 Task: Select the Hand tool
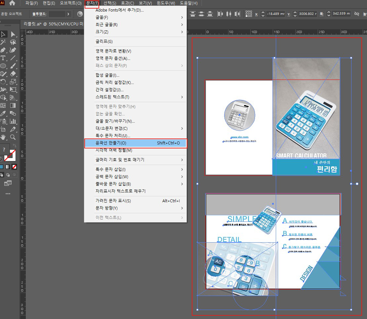(x=3, y=138)
